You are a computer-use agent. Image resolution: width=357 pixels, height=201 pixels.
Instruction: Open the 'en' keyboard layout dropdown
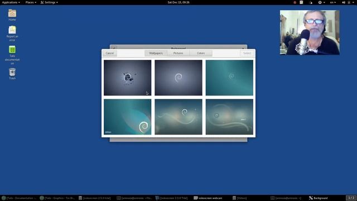(x=333, y=2)
